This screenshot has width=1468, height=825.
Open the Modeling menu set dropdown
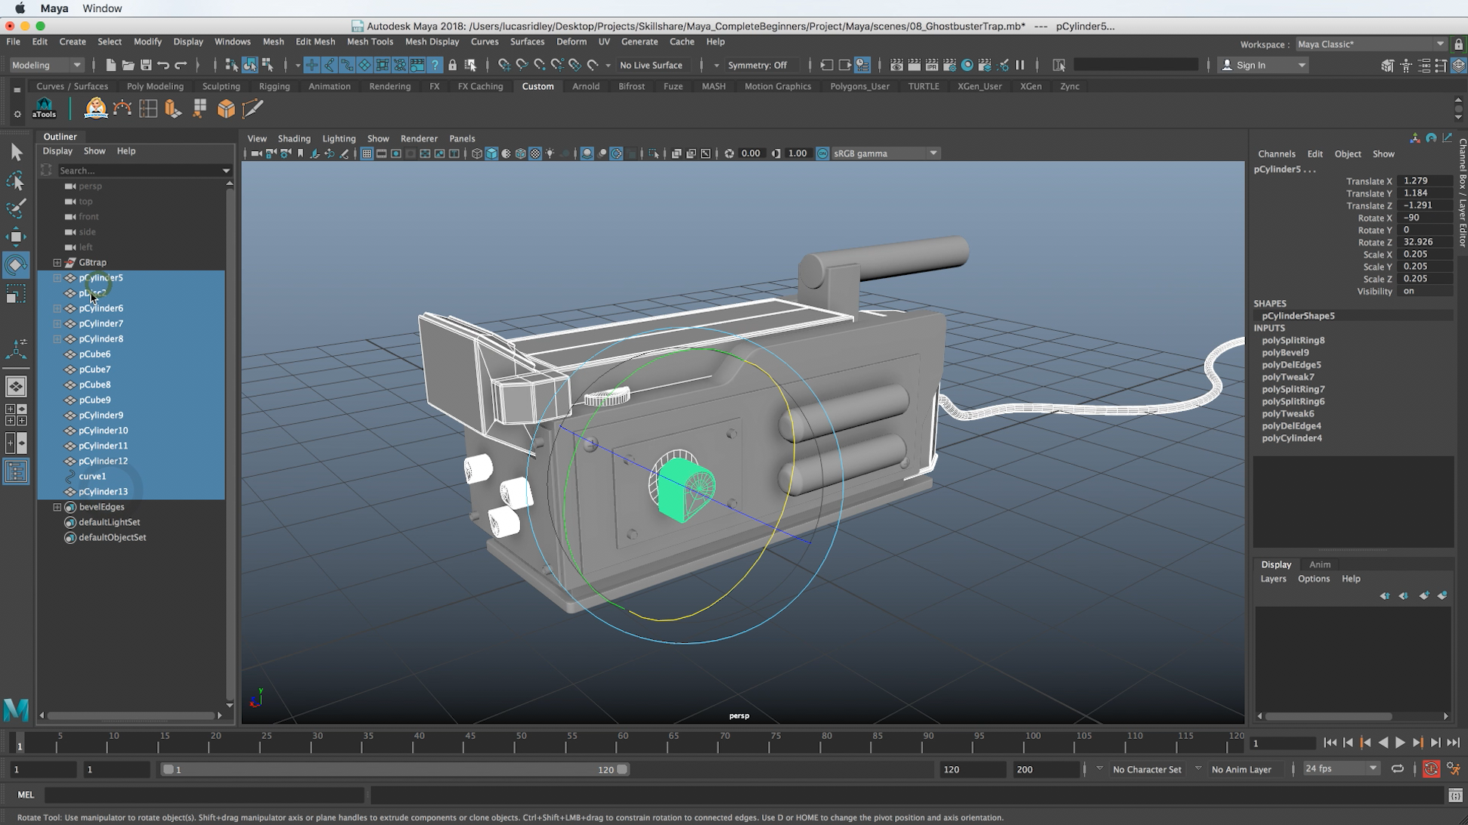tap(46, 65)
